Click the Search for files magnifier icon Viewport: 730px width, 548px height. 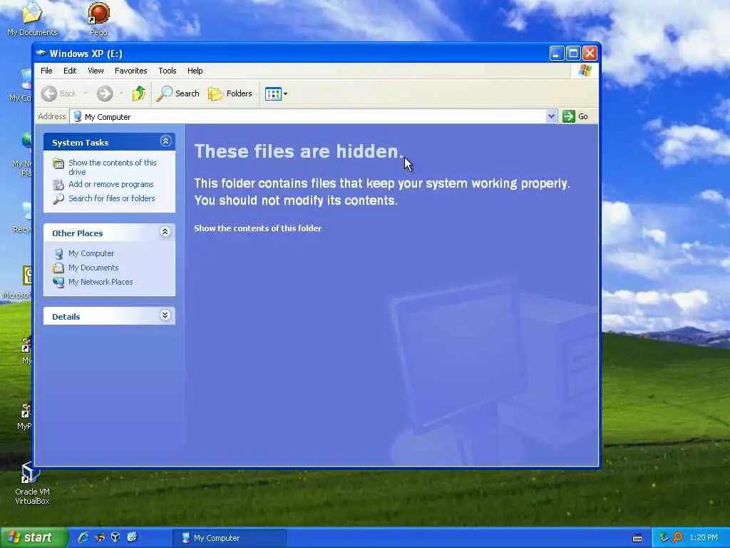click(x=58, y=199)
